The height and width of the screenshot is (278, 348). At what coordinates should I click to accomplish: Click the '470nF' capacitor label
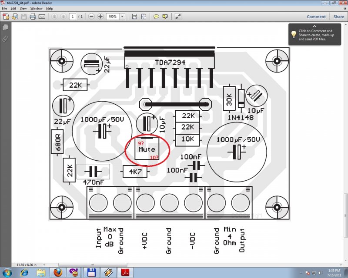[x=94, y=182]
